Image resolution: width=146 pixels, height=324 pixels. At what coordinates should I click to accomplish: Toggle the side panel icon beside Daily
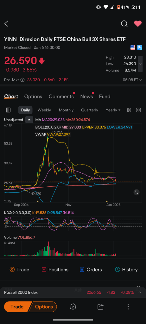click(8, 110)
